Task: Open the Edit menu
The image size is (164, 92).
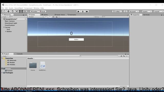Action: [6, 8]
